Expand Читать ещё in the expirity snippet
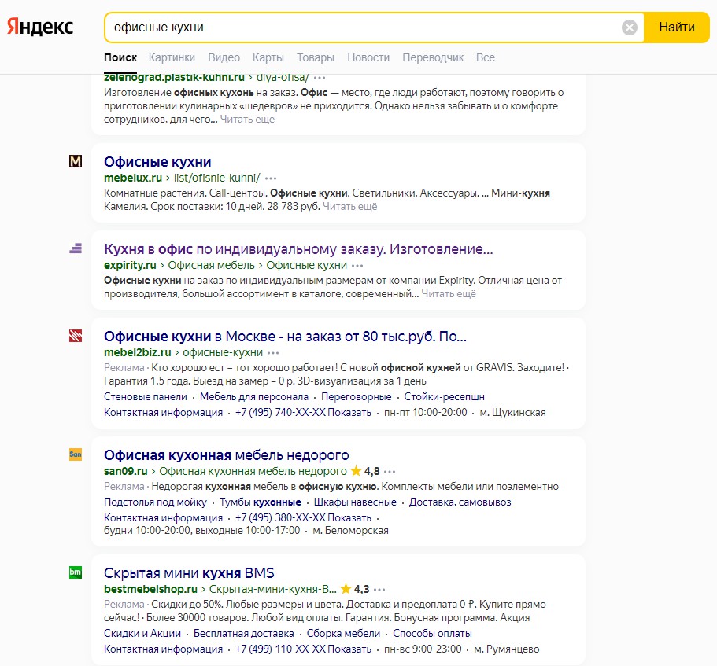The image size is (717, 666). coord(449,294)
